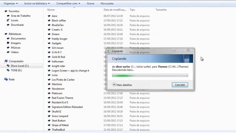
Task: Click the knight rider folder icon
Action: tap(49, 66)
